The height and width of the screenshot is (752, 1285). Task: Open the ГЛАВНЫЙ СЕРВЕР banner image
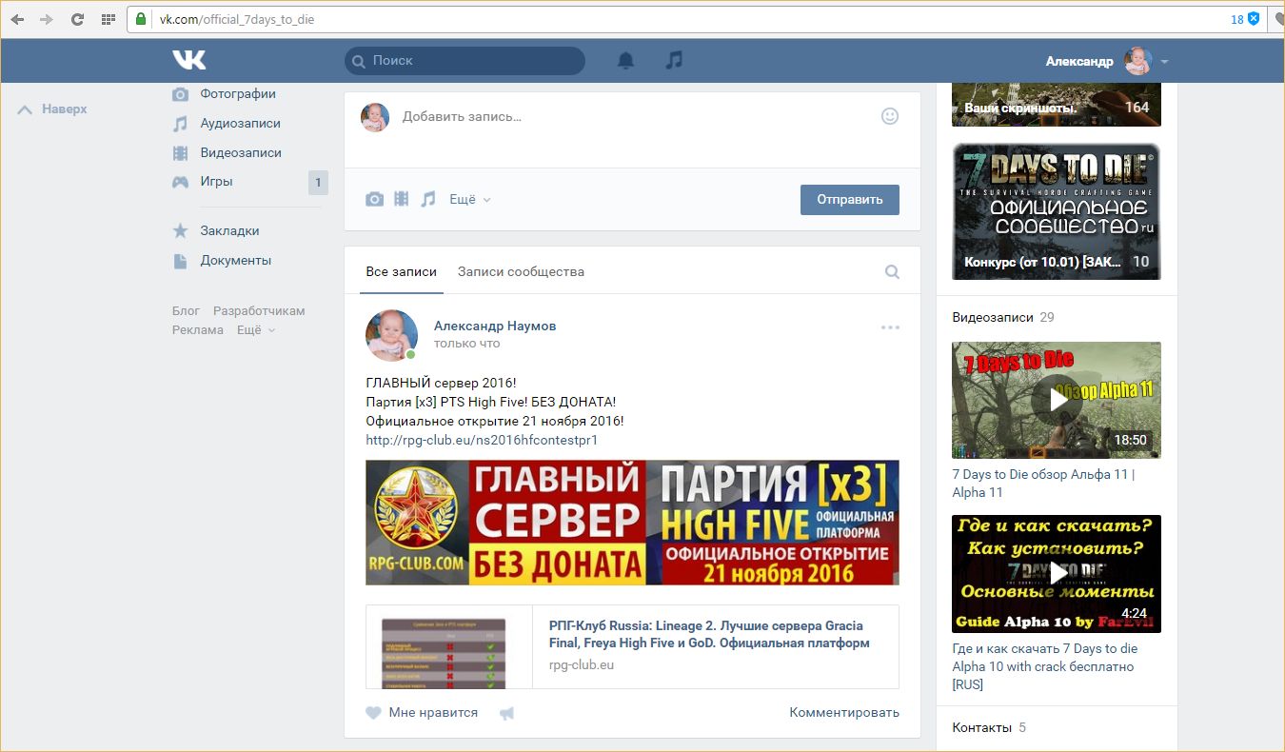click(x=632, y=523)
